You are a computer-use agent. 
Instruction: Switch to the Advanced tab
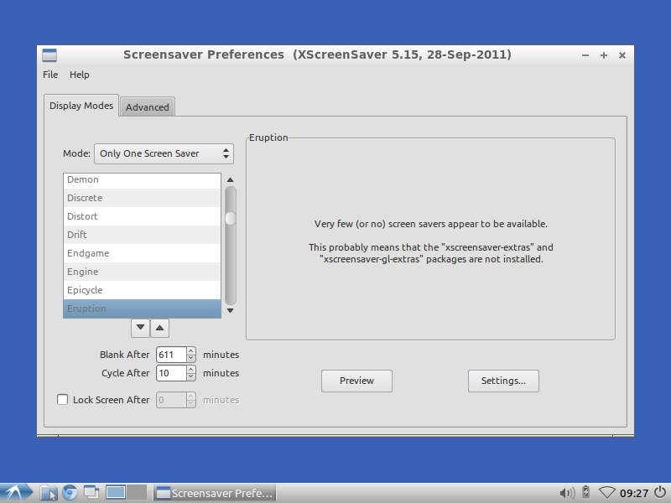(x=148, y=107)
